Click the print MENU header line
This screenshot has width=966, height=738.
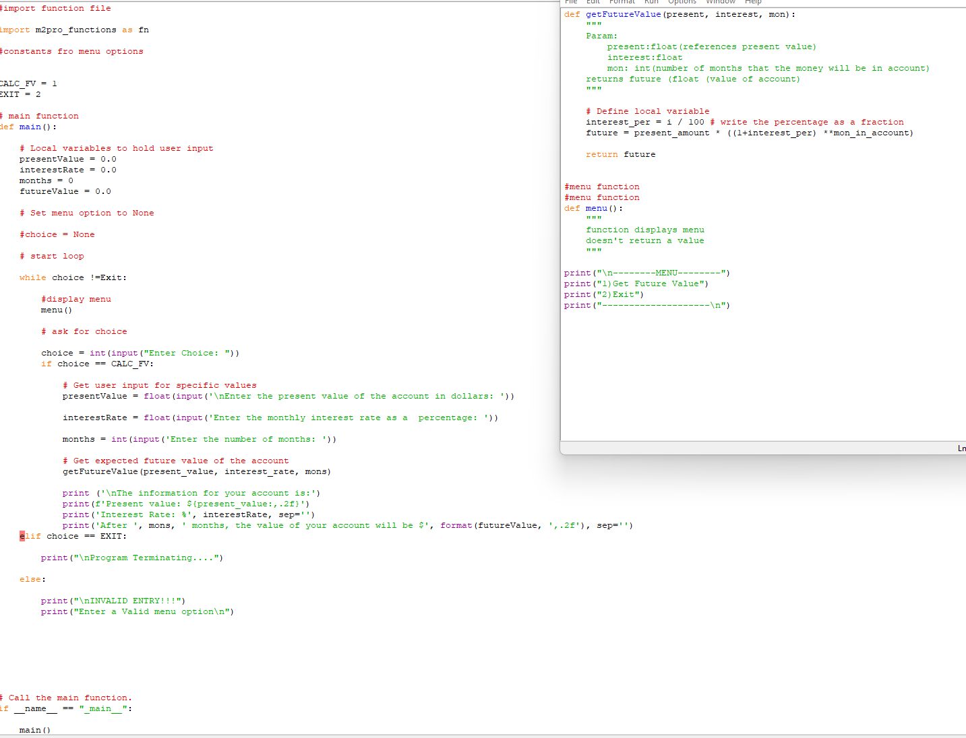646,272
